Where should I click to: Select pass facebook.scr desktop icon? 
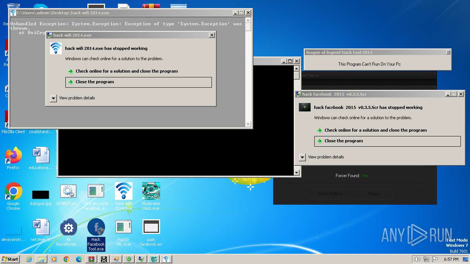[151, 232]
